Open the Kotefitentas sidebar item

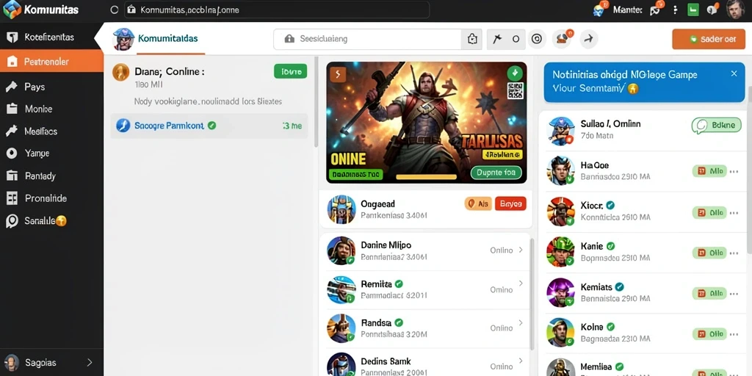click(51, 37)
